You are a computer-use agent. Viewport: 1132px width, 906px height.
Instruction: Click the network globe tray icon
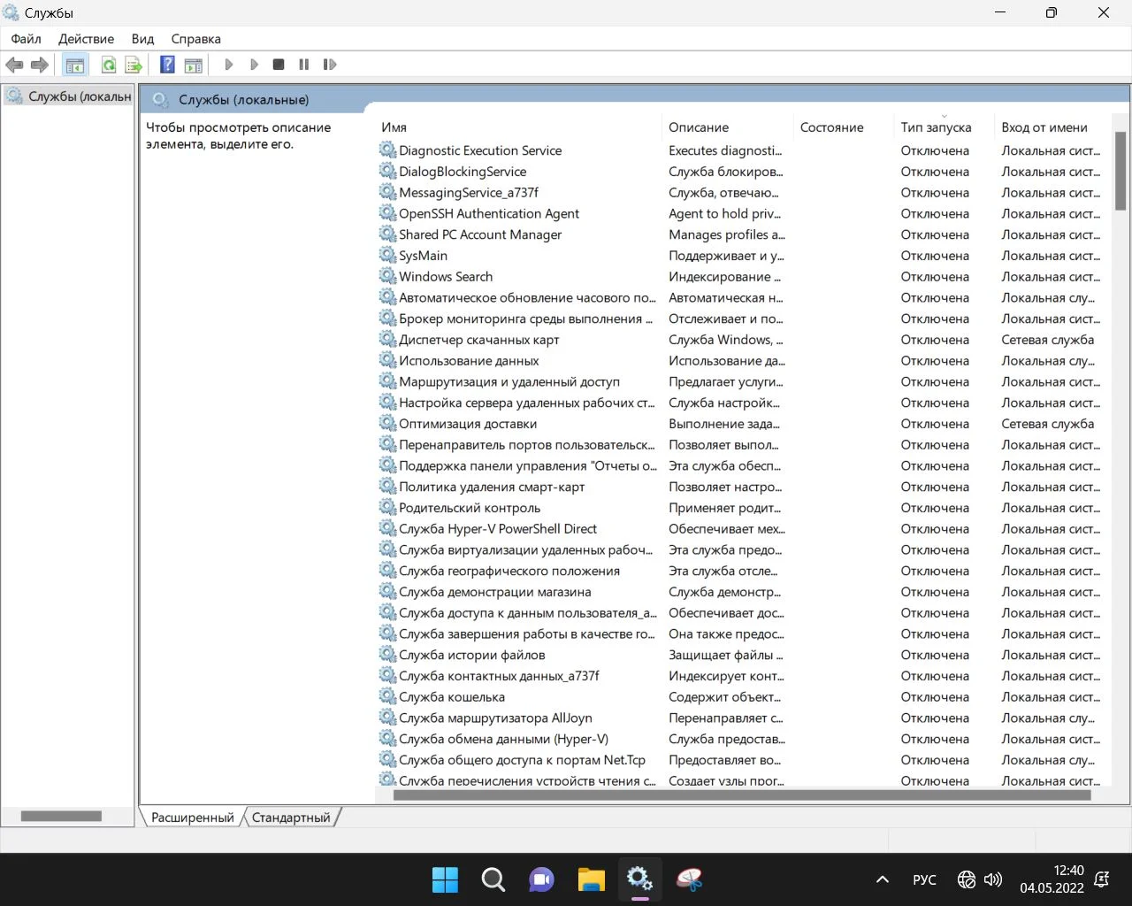coord(967,879)
